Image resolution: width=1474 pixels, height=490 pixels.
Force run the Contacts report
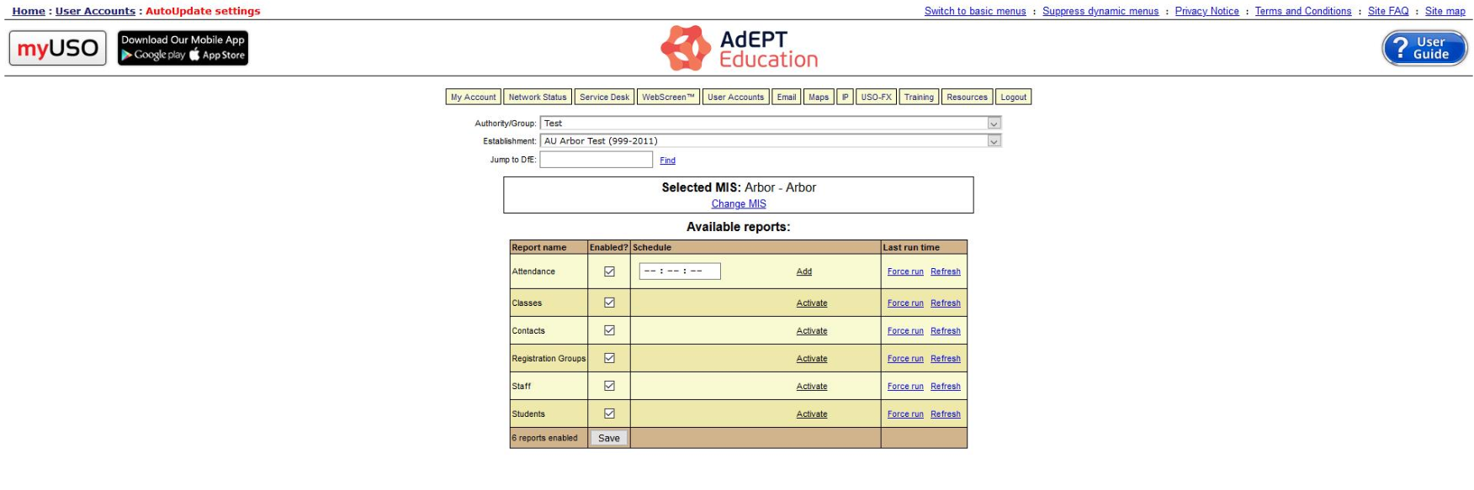point(905,331)
